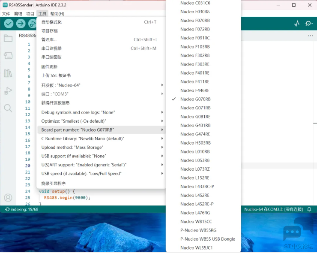Click the Verify checkmark button

tap(9, 24)
